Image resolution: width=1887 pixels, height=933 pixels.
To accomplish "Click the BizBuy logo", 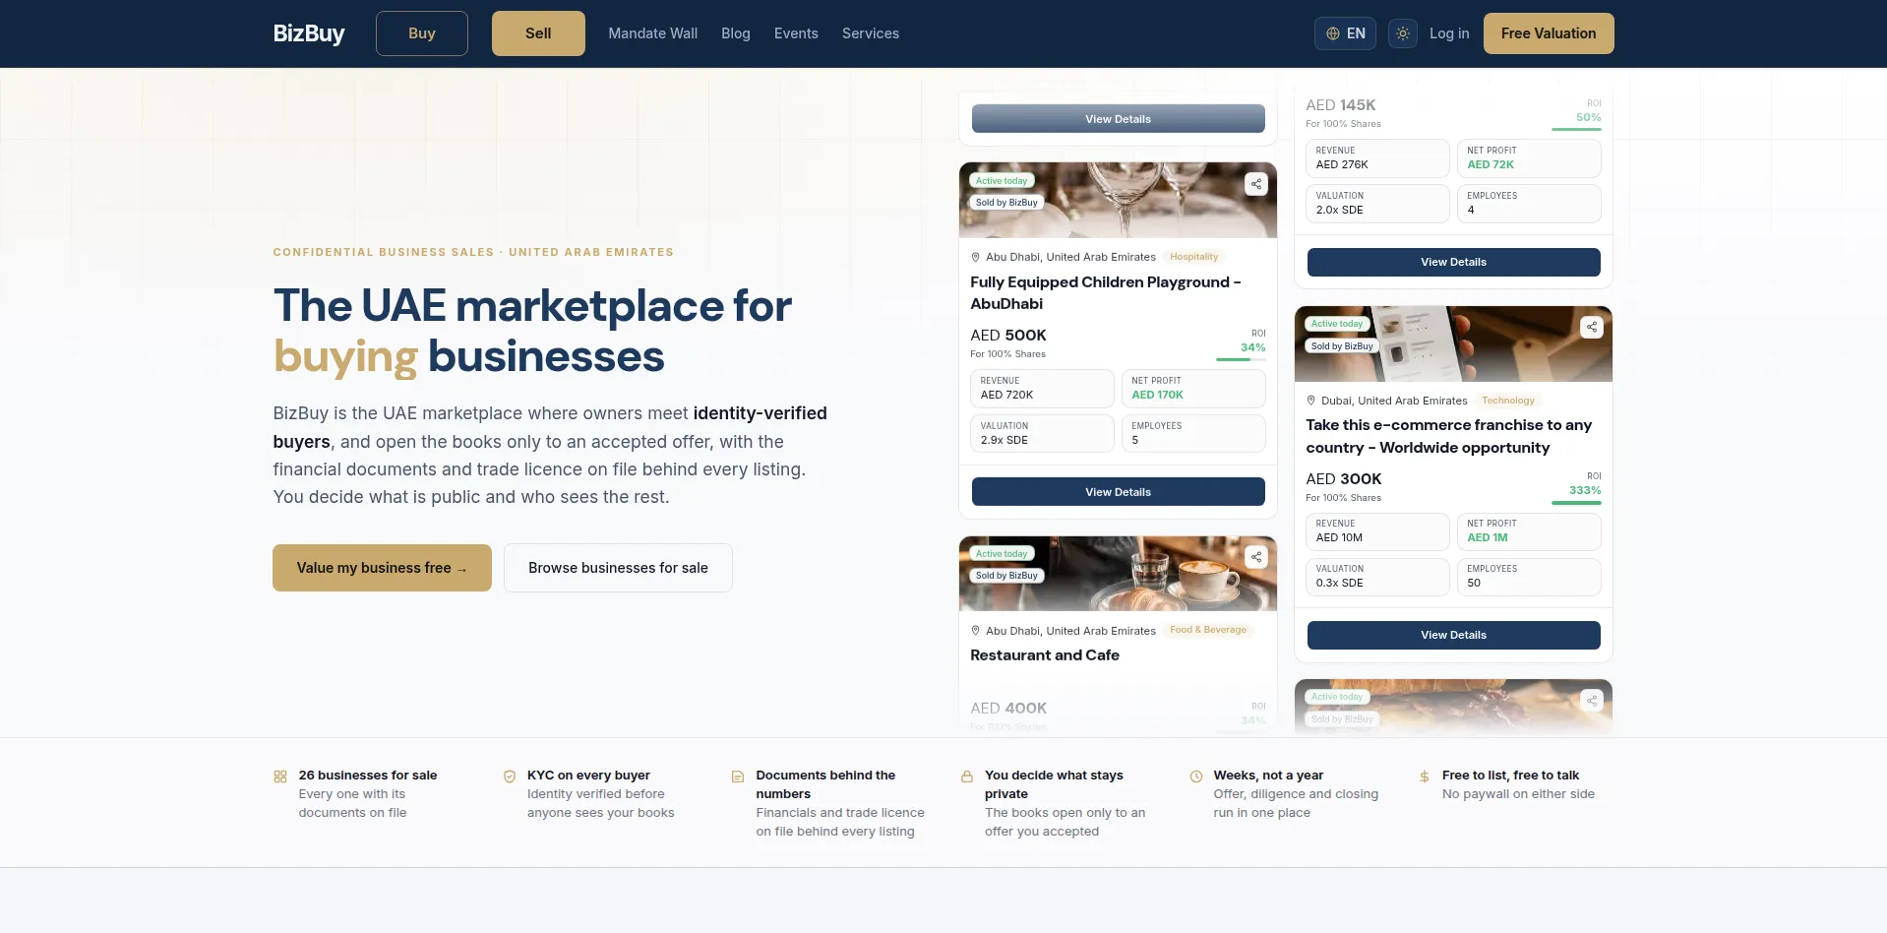I will pyautogui.click(x=309, y=33).
